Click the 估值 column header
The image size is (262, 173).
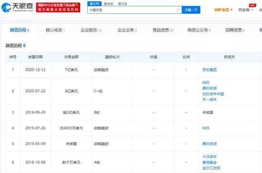[x=153, y=57]
